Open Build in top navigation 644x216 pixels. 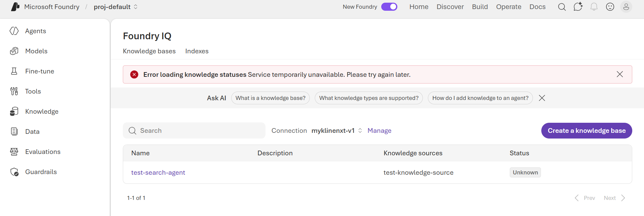click(480, 7)
